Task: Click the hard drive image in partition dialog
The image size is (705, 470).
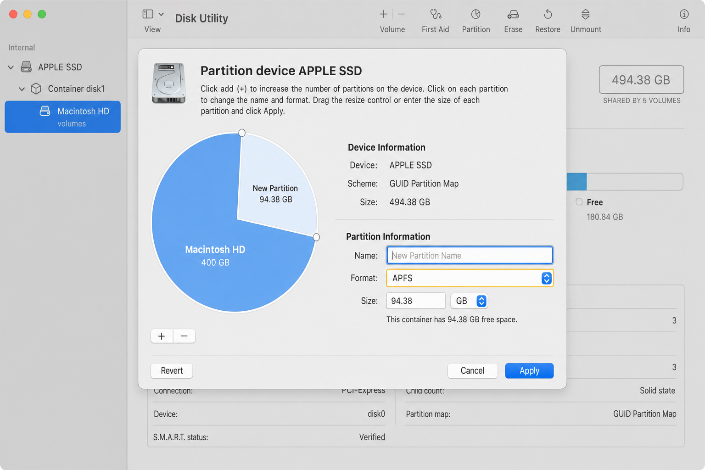Action: click(x=169, y=83)
